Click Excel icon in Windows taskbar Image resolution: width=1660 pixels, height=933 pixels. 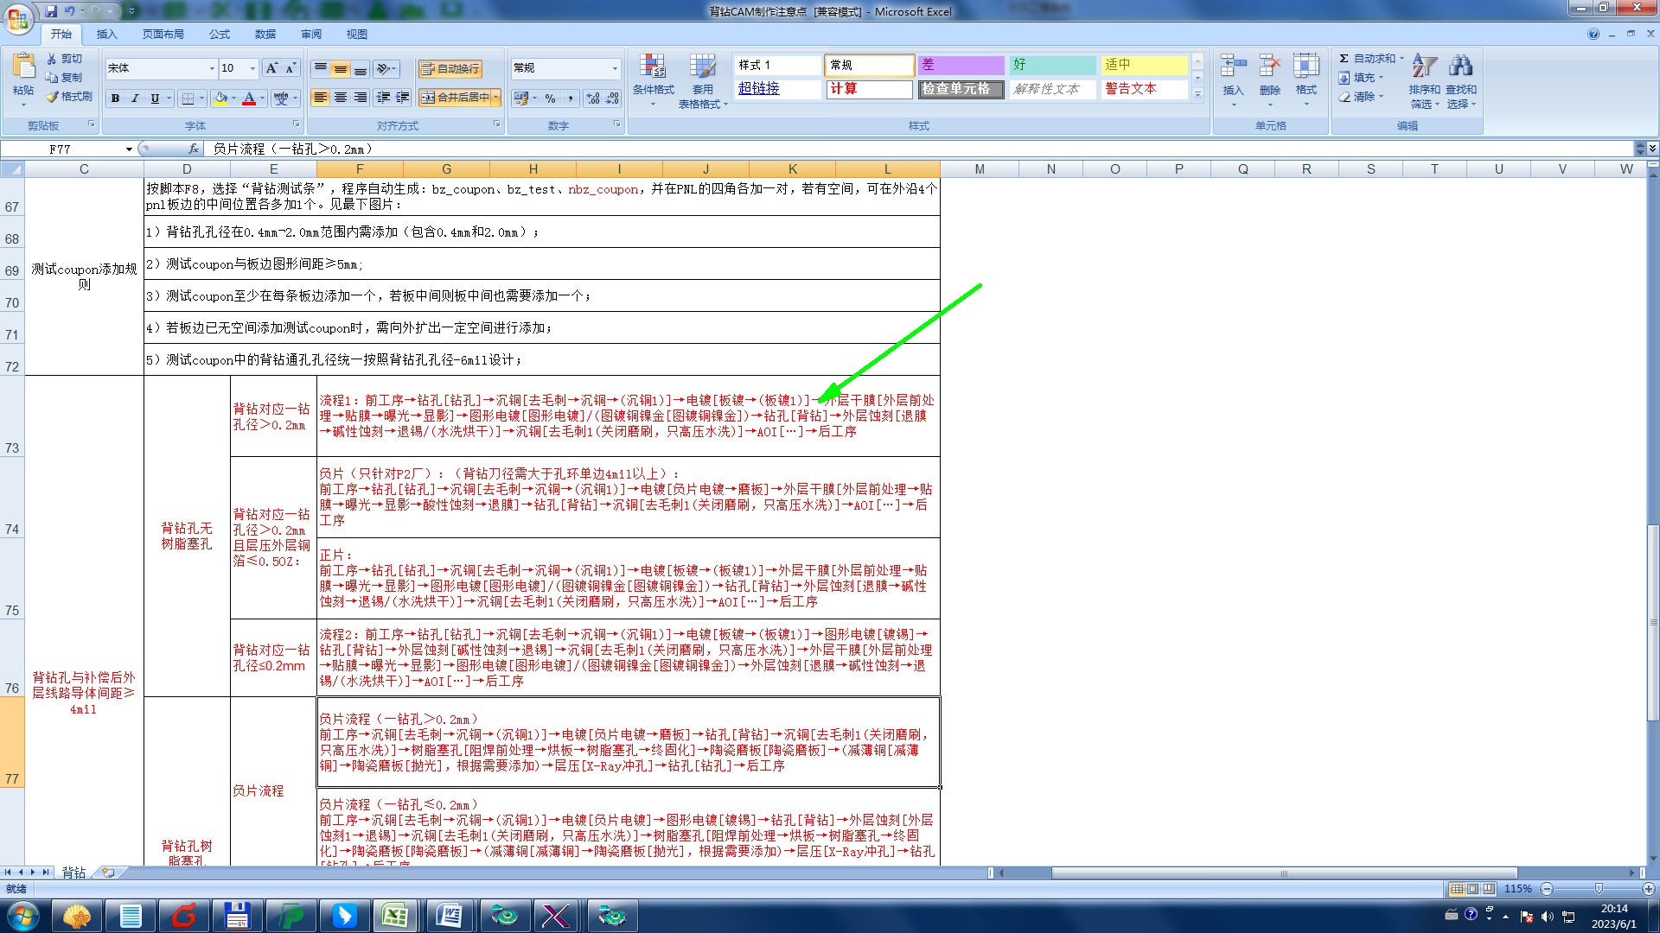pyautogui.click(x=395, y=915)
